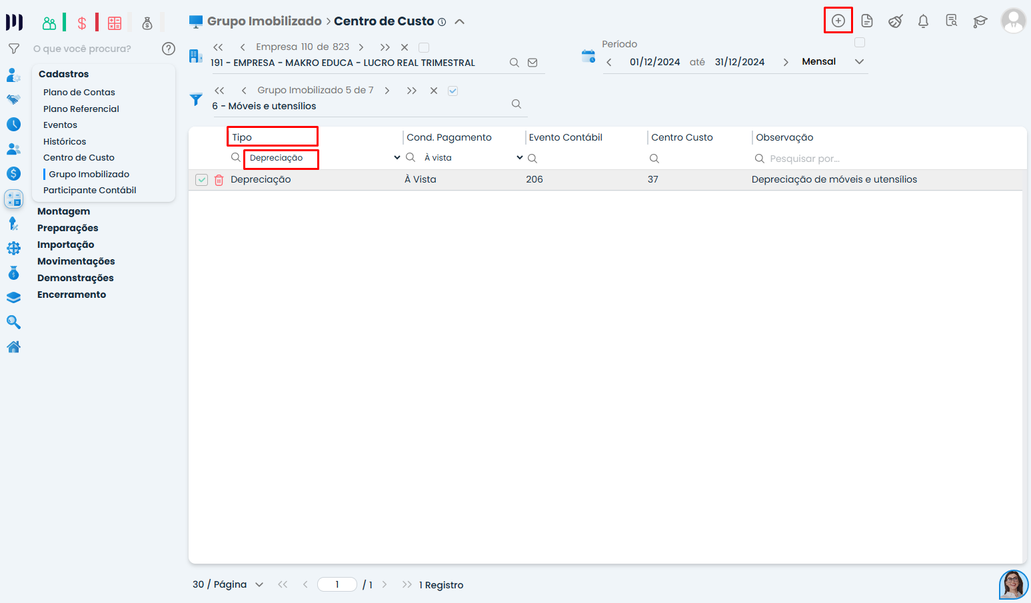Open the notifications bell icon
Image resolution: width=1031 pixels, height=603 pixels.
click(923, 21)
